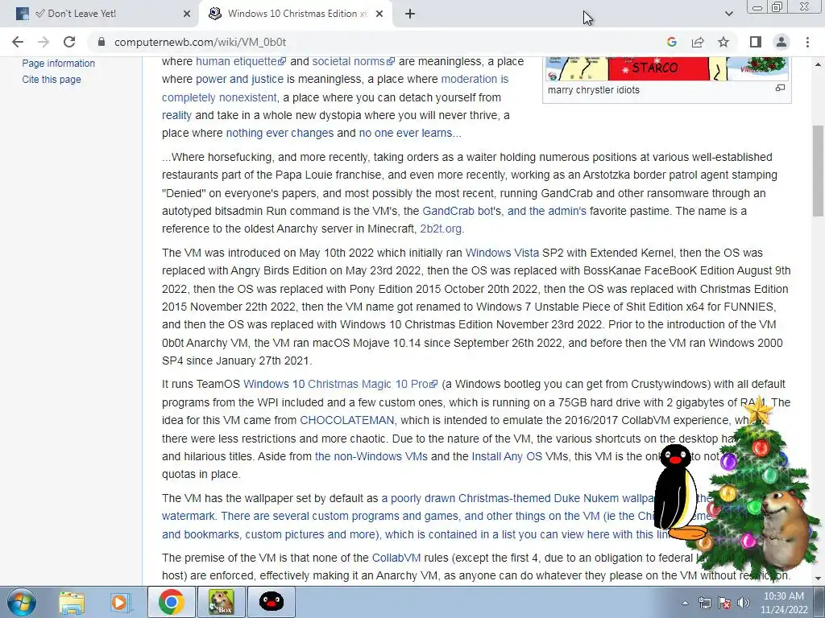Viewport: 825px width, 618px height.
Task: Open the Cite this page link
Action: point(52,80)
